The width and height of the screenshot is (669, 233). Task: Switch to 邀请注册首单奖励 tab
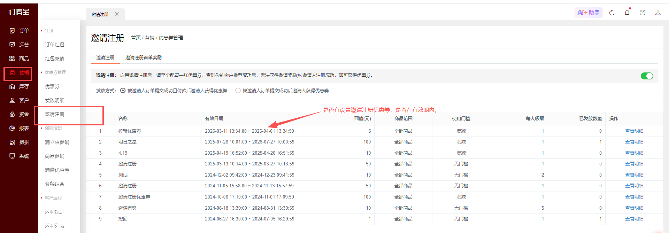click(x=144, y=57)
